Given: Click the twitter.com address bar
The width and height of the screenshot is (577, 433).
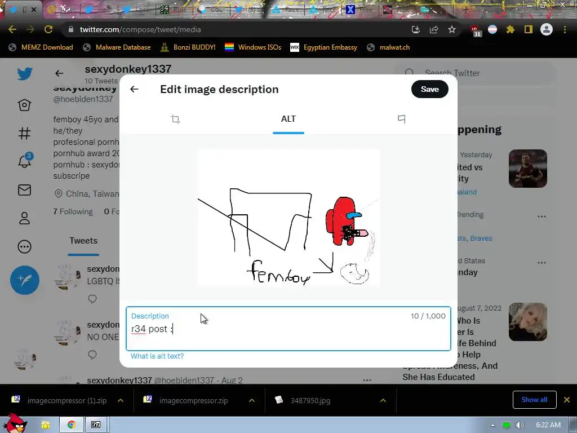Looking at the screenshot, I should coord(236,29).
